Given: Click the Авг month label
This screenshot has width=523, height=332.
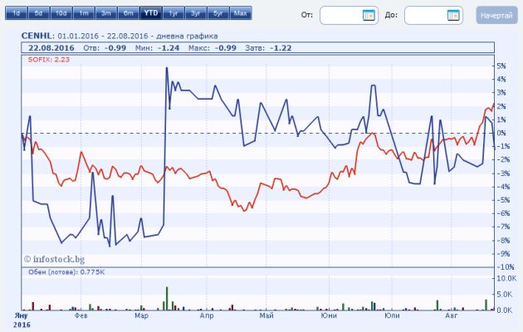Looking at the screenshot, I should (452, 315).
